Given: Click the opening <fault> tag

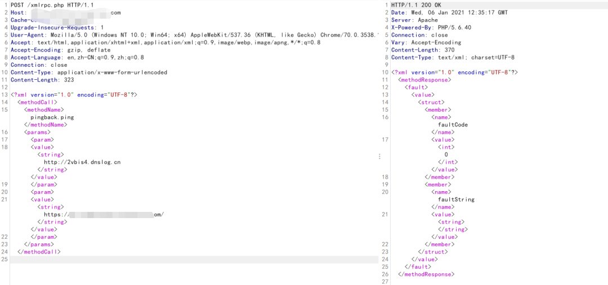Looking at the screenshot, I should point(416,88).
